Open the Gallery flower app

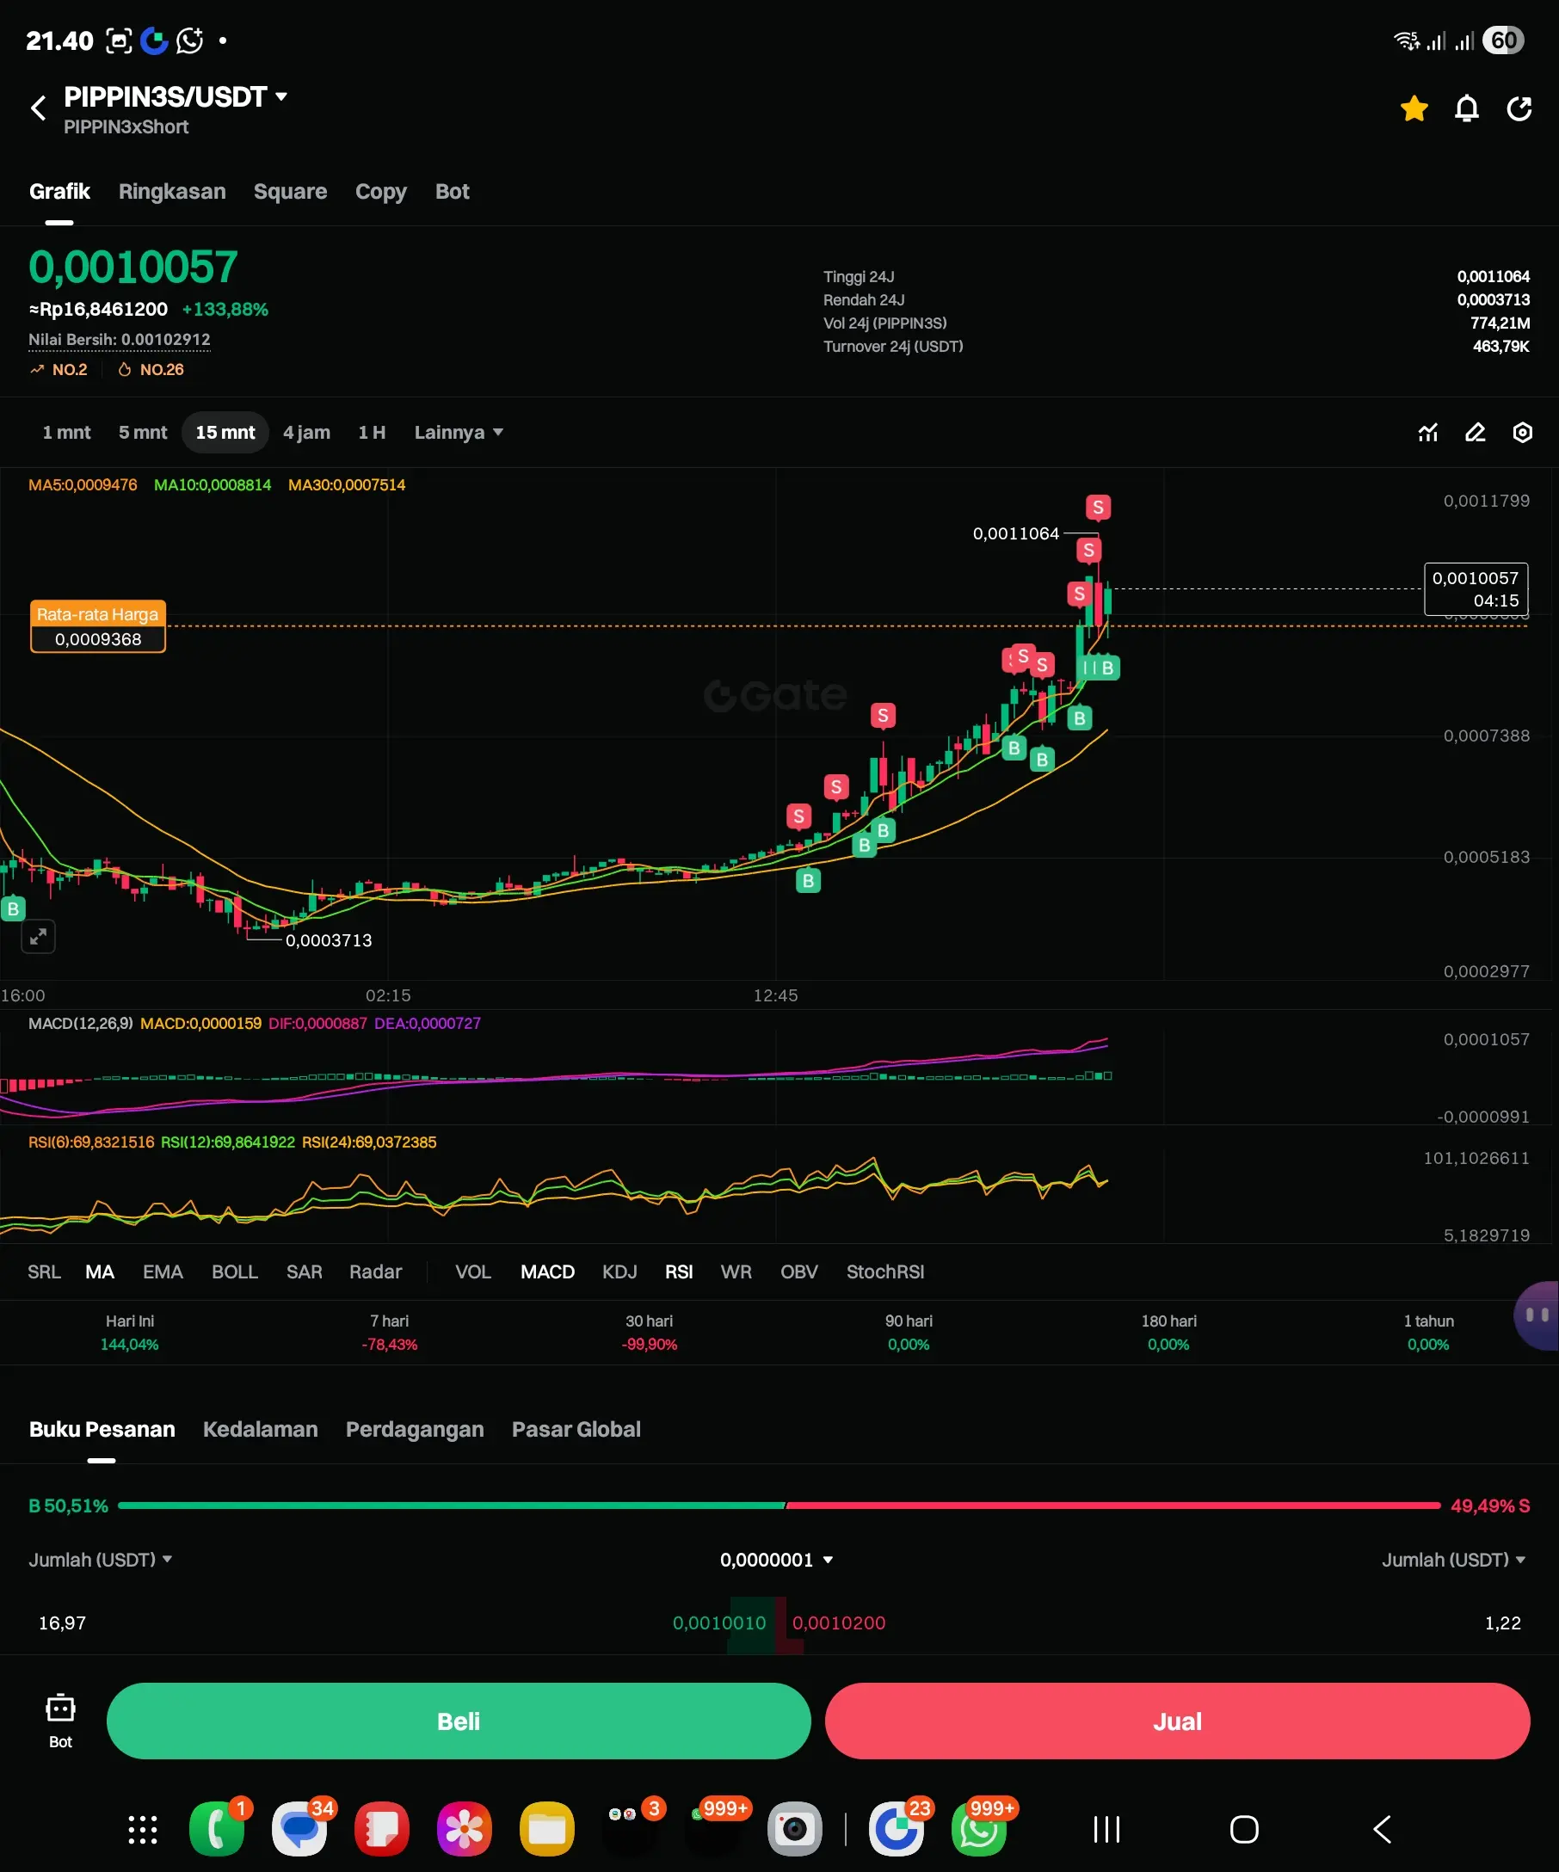pos(464,1829)
